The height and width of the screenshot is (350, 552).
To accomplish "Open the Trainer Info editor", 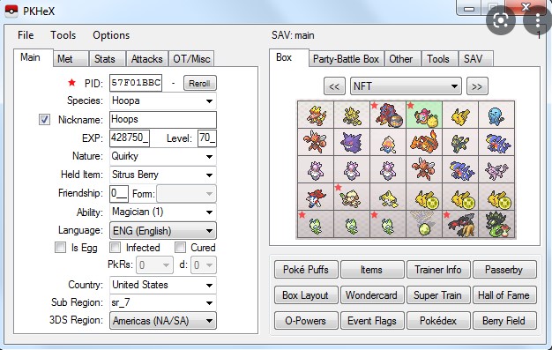I will tap(438, 270).
